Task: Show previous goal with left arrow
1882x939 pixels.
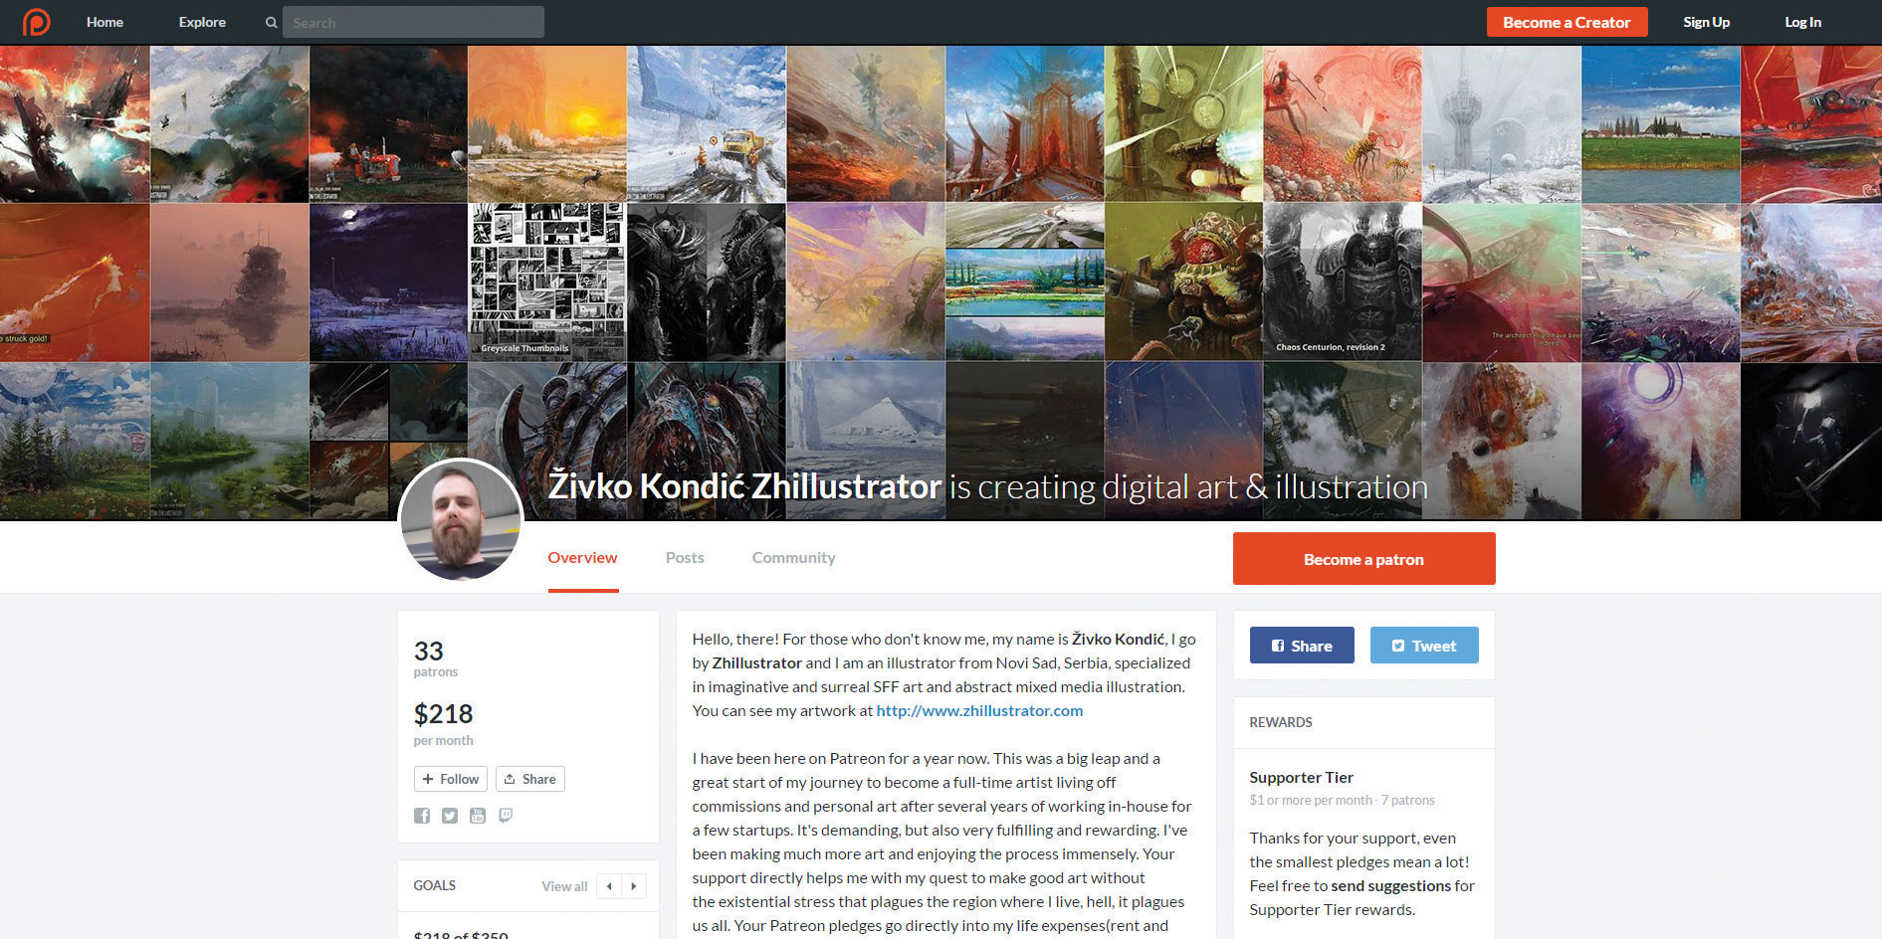Action: (609, 886)
